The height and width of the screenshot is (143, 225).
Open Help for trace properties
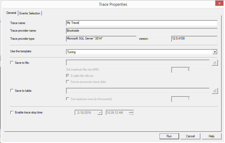[x=211, y=136]
